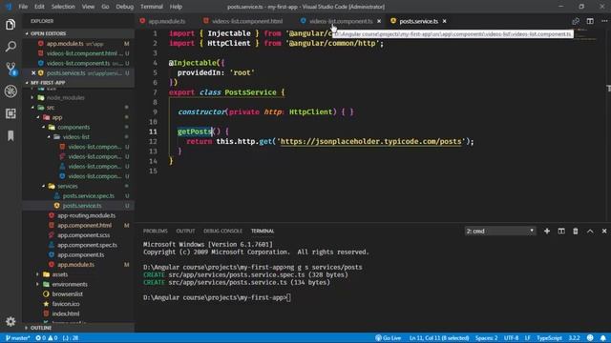This screenshot has width=611, height=343.
Task: Close the videos-list.component.ts tab
Action: tap(379, 21)
